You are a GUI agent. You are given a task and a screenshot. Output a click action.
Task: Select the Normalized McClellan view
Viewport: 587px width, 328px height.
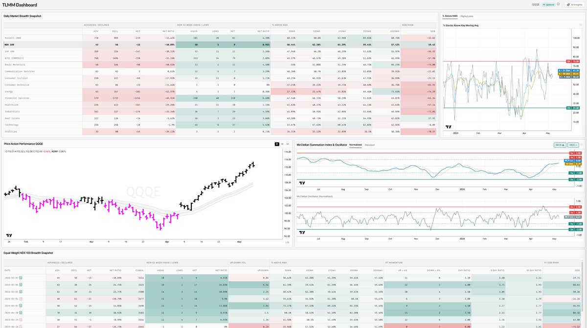(x=355, y=145)
